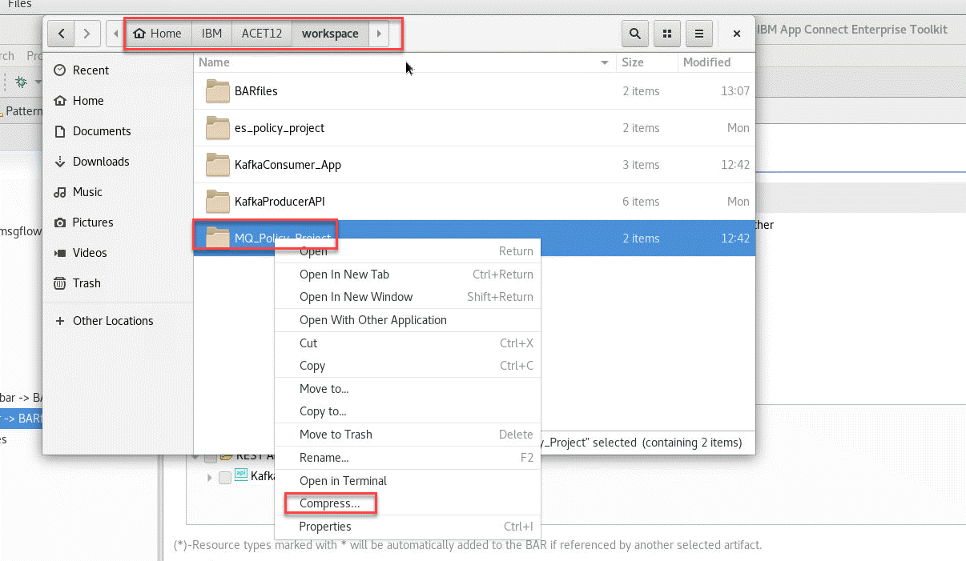
Task: Click the ACET12 path breadcrumb
Action: [x=262, y=34]
